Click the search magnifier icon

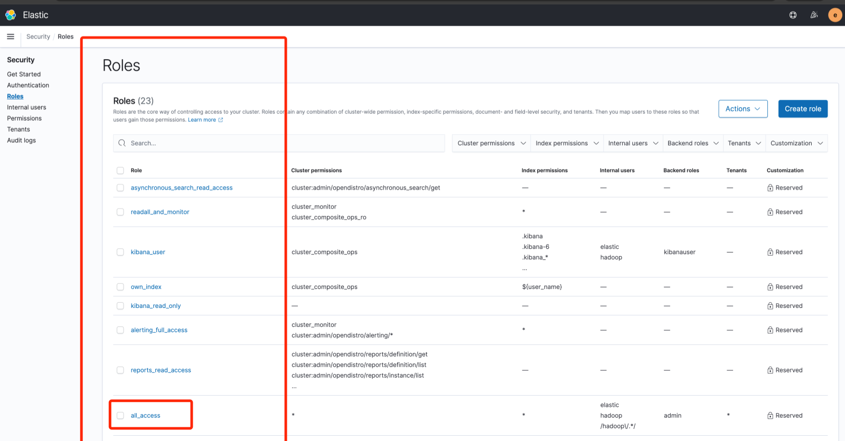pos(122,143)
